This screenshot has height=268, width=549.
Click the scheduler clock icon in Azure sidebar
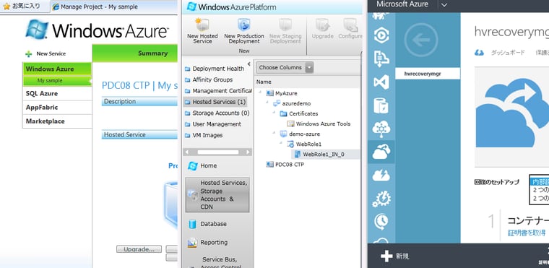(x=381, y=221)
